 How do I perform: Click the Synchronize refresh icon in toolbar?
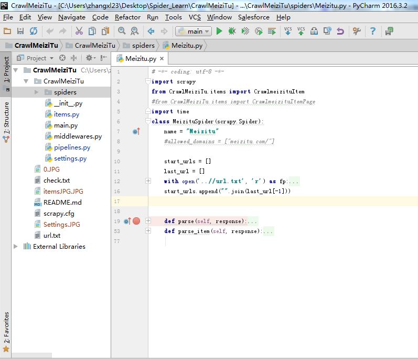click(34, 31)
